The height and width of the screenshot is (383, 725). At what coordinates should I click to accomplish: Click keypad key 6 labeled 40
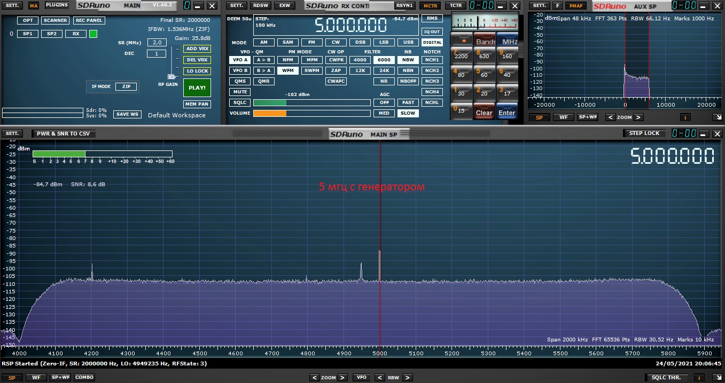pos(507,73)
